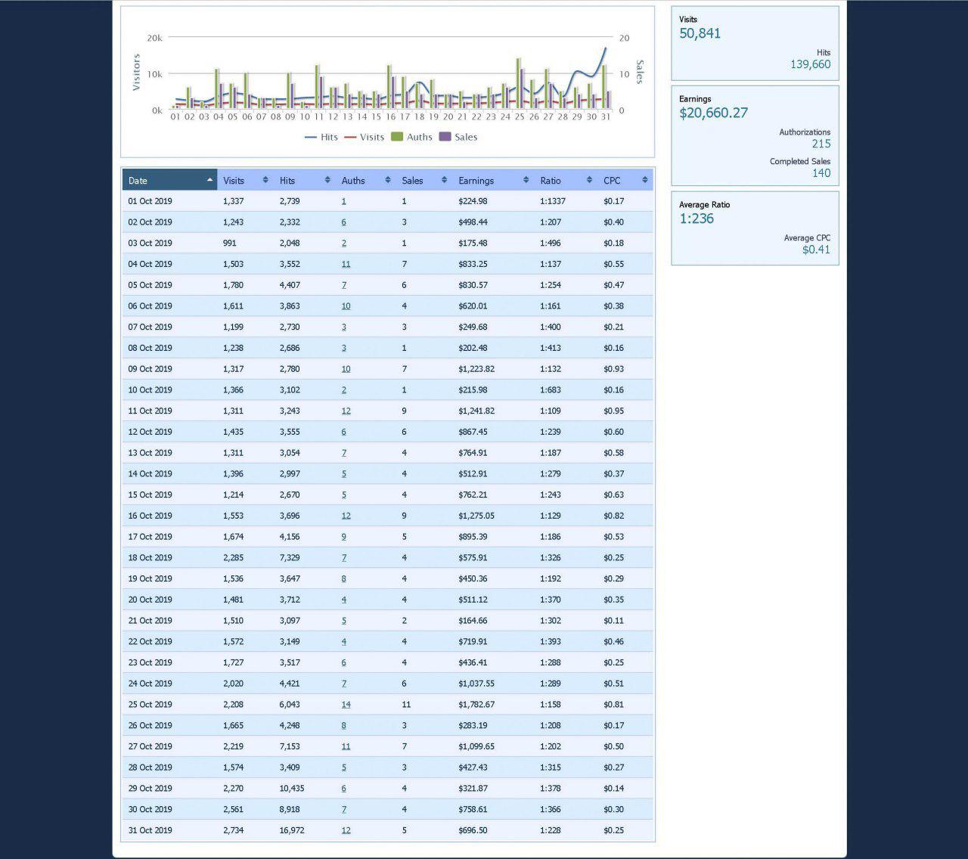Toggle the Auths series in chart legend

point(412,137)
